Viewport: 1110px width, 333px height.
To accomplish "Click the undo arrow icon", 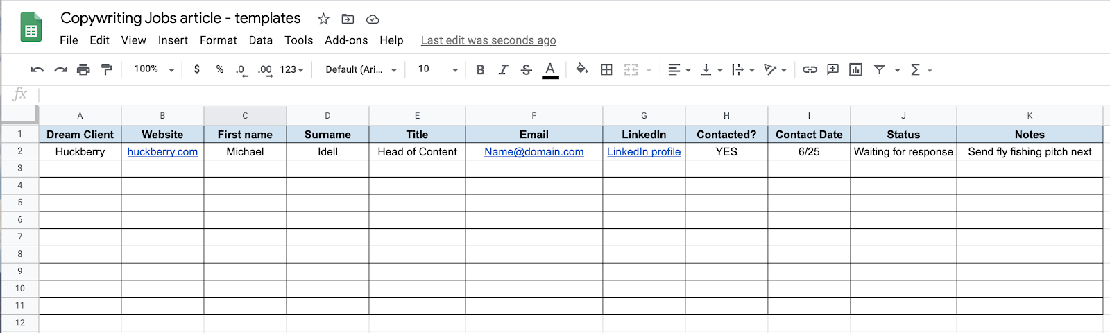I will [37, 69].
